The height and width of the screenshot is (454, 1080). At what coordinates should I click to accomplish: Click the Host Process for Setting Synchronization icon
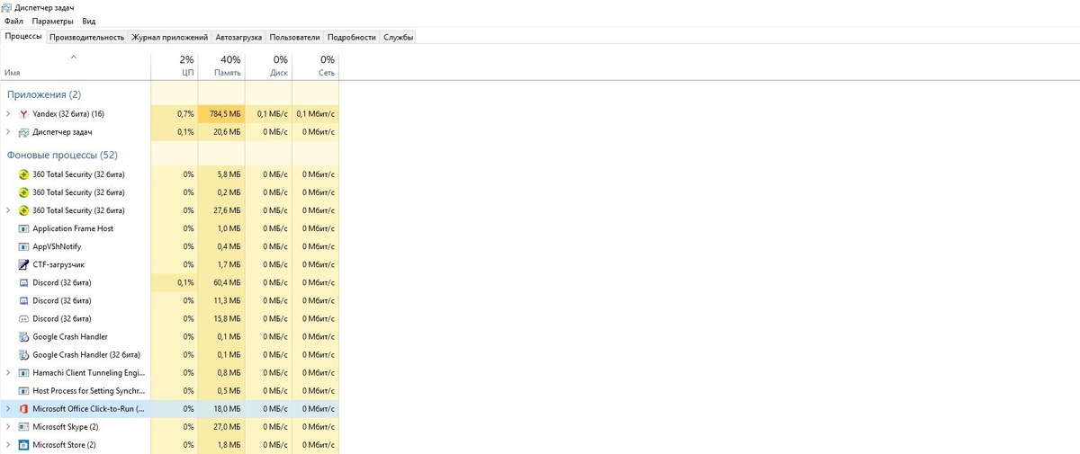pyautogui.click(x=23, y=390)
